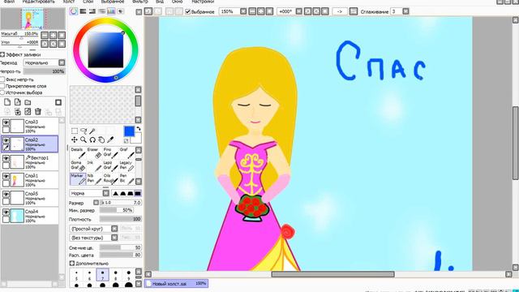This screenshot has height=292, width=519.
Task: Select the Слой1 layer row
Action: click(30, 180)
